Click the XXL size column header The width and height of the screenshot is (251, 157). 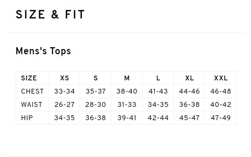point(221,78)
